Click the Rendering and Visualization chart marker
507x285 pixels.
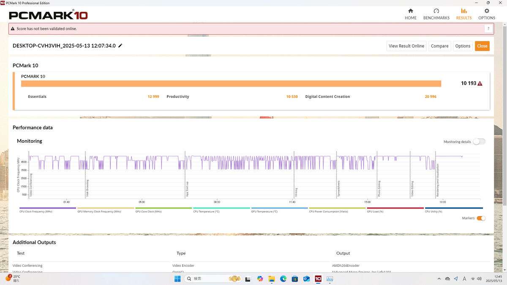(438, 181)
